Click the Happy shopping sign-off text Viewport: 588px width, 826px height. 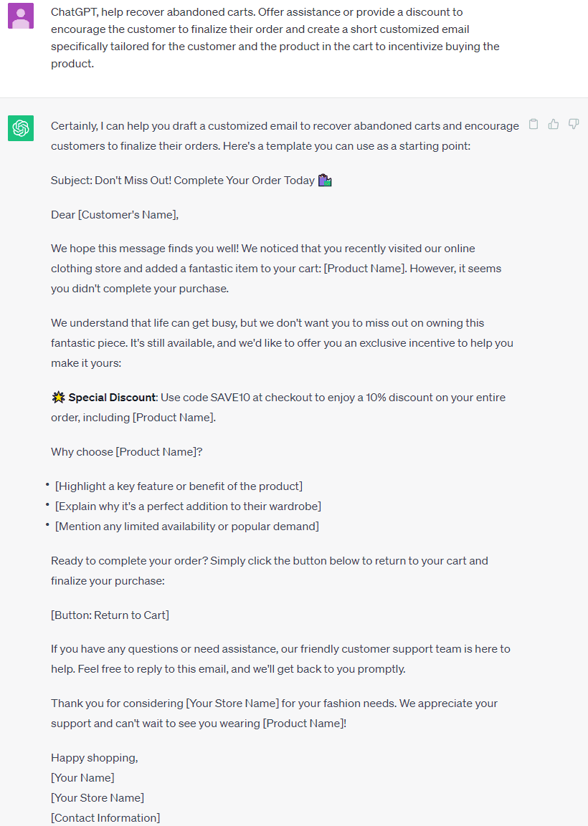[x=94, y=757]
